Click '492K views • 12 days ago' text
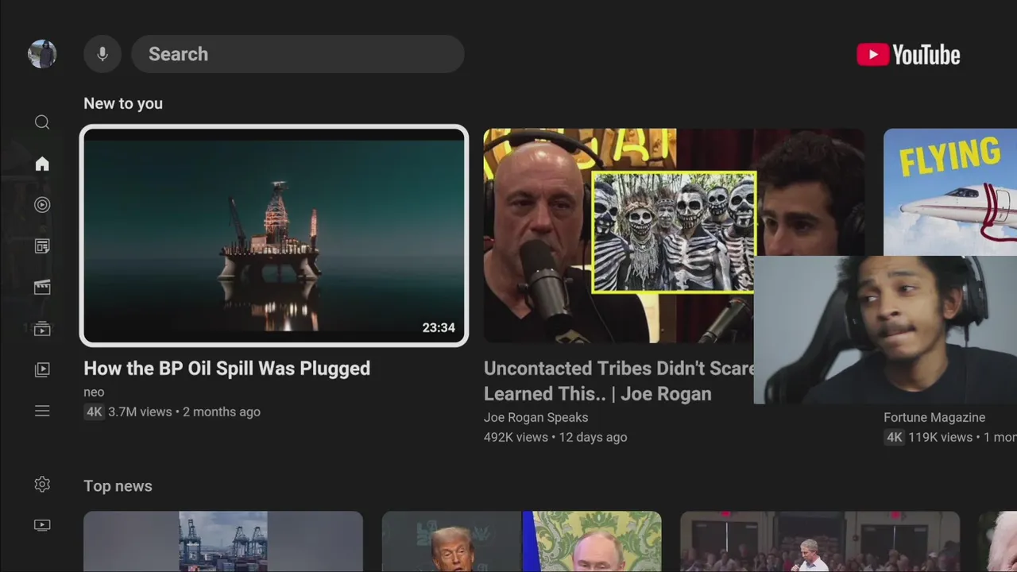The width and height of the screenshot is (1017, 572). click(x=555, y=437)
